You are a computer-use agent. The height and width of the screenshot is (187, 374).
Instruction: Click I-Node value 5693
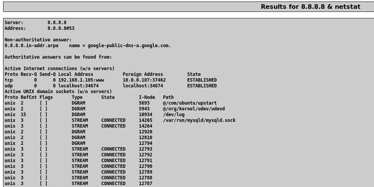pos(144,103)
